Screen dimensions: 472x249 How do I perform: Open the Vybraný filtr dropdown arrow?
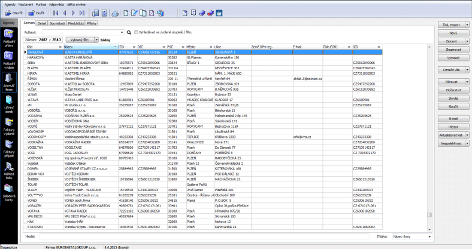tap(96, 39)
